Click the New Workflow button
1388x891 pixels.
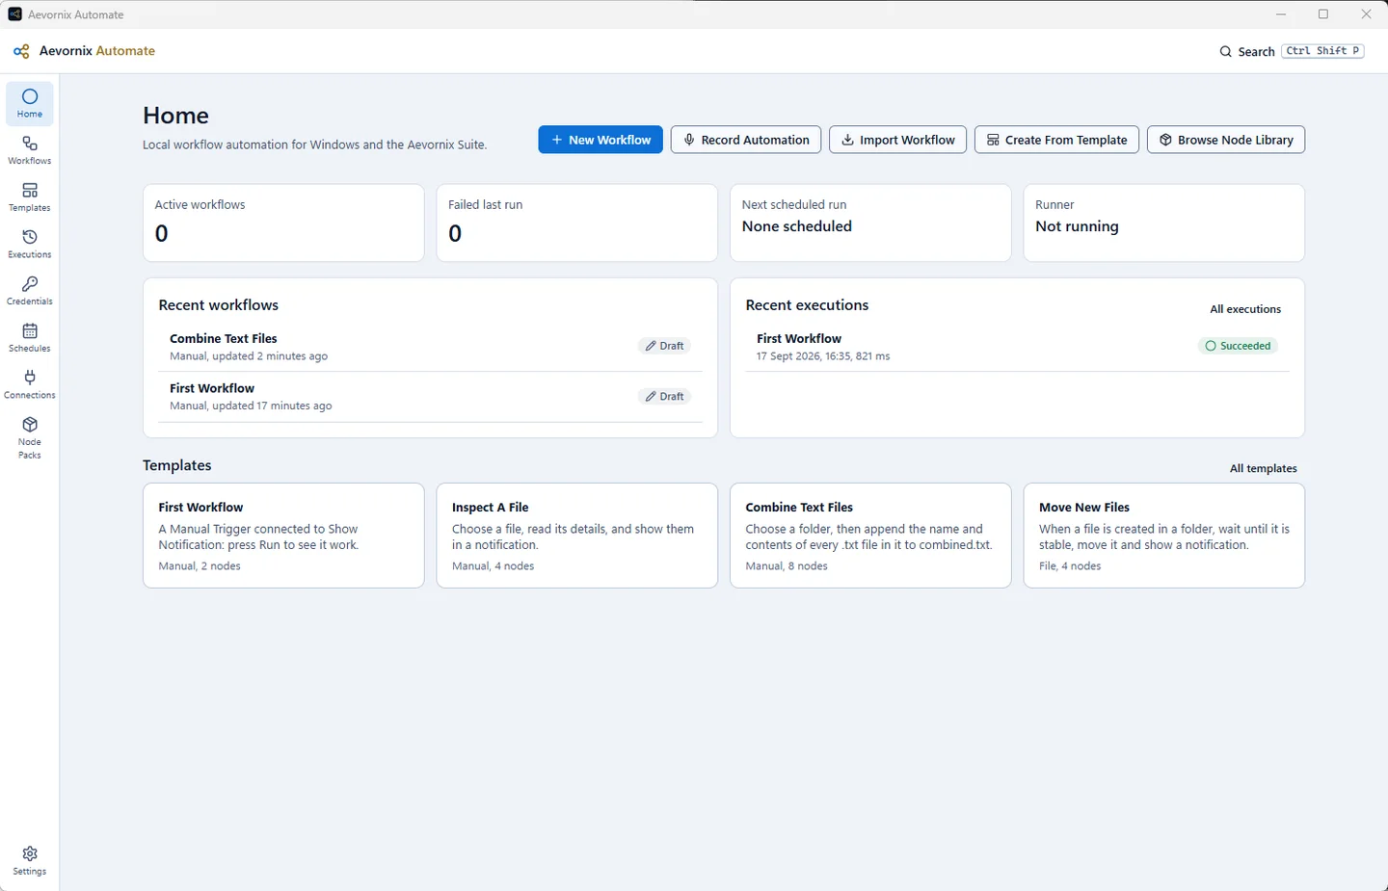click(601, 140)
